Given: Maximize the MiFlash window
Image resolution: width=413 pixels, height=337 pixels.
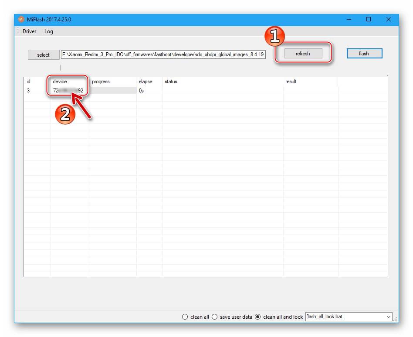Looking at the screenshot, I should point(369,20).
